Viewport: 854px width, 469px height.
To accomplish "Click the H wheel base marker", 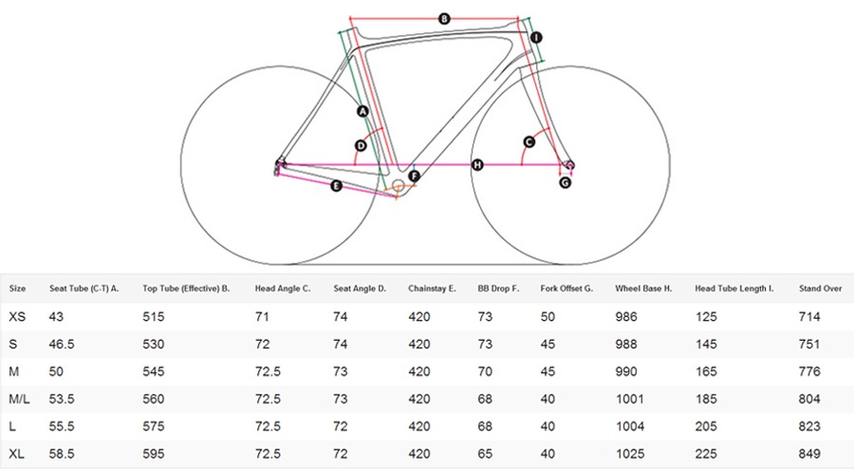I will pyautogui.click(x=477, y=164).
